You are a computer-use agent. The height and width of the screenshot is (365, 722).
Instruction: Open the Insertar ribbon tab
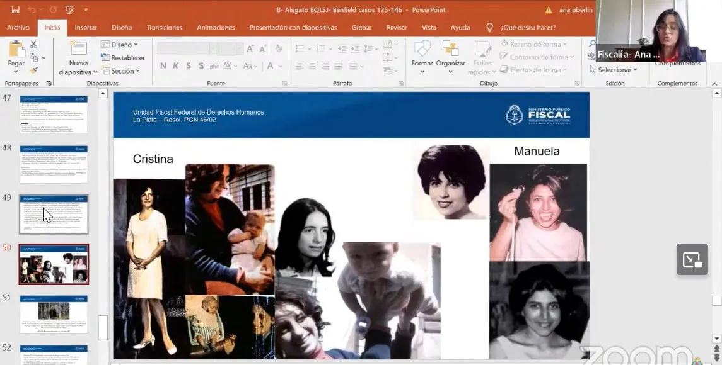coord(86,28)
